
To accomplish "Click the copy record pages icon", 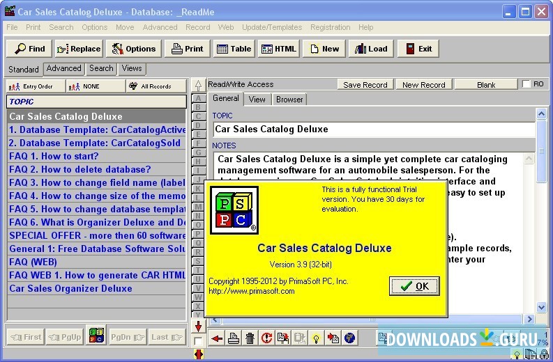I will (x=283, y=338).
